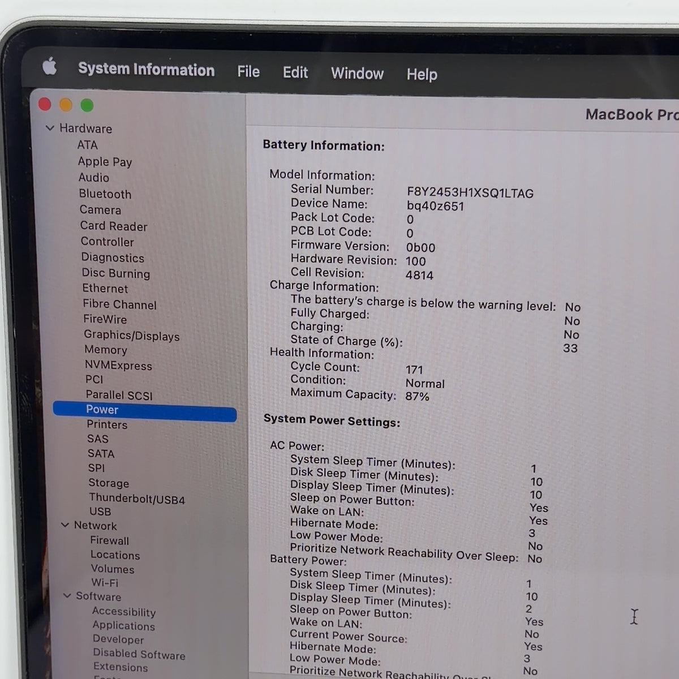Collapse the Hardware section chevron
This screenshot has height=679, width=679.
tap(50, 128)
